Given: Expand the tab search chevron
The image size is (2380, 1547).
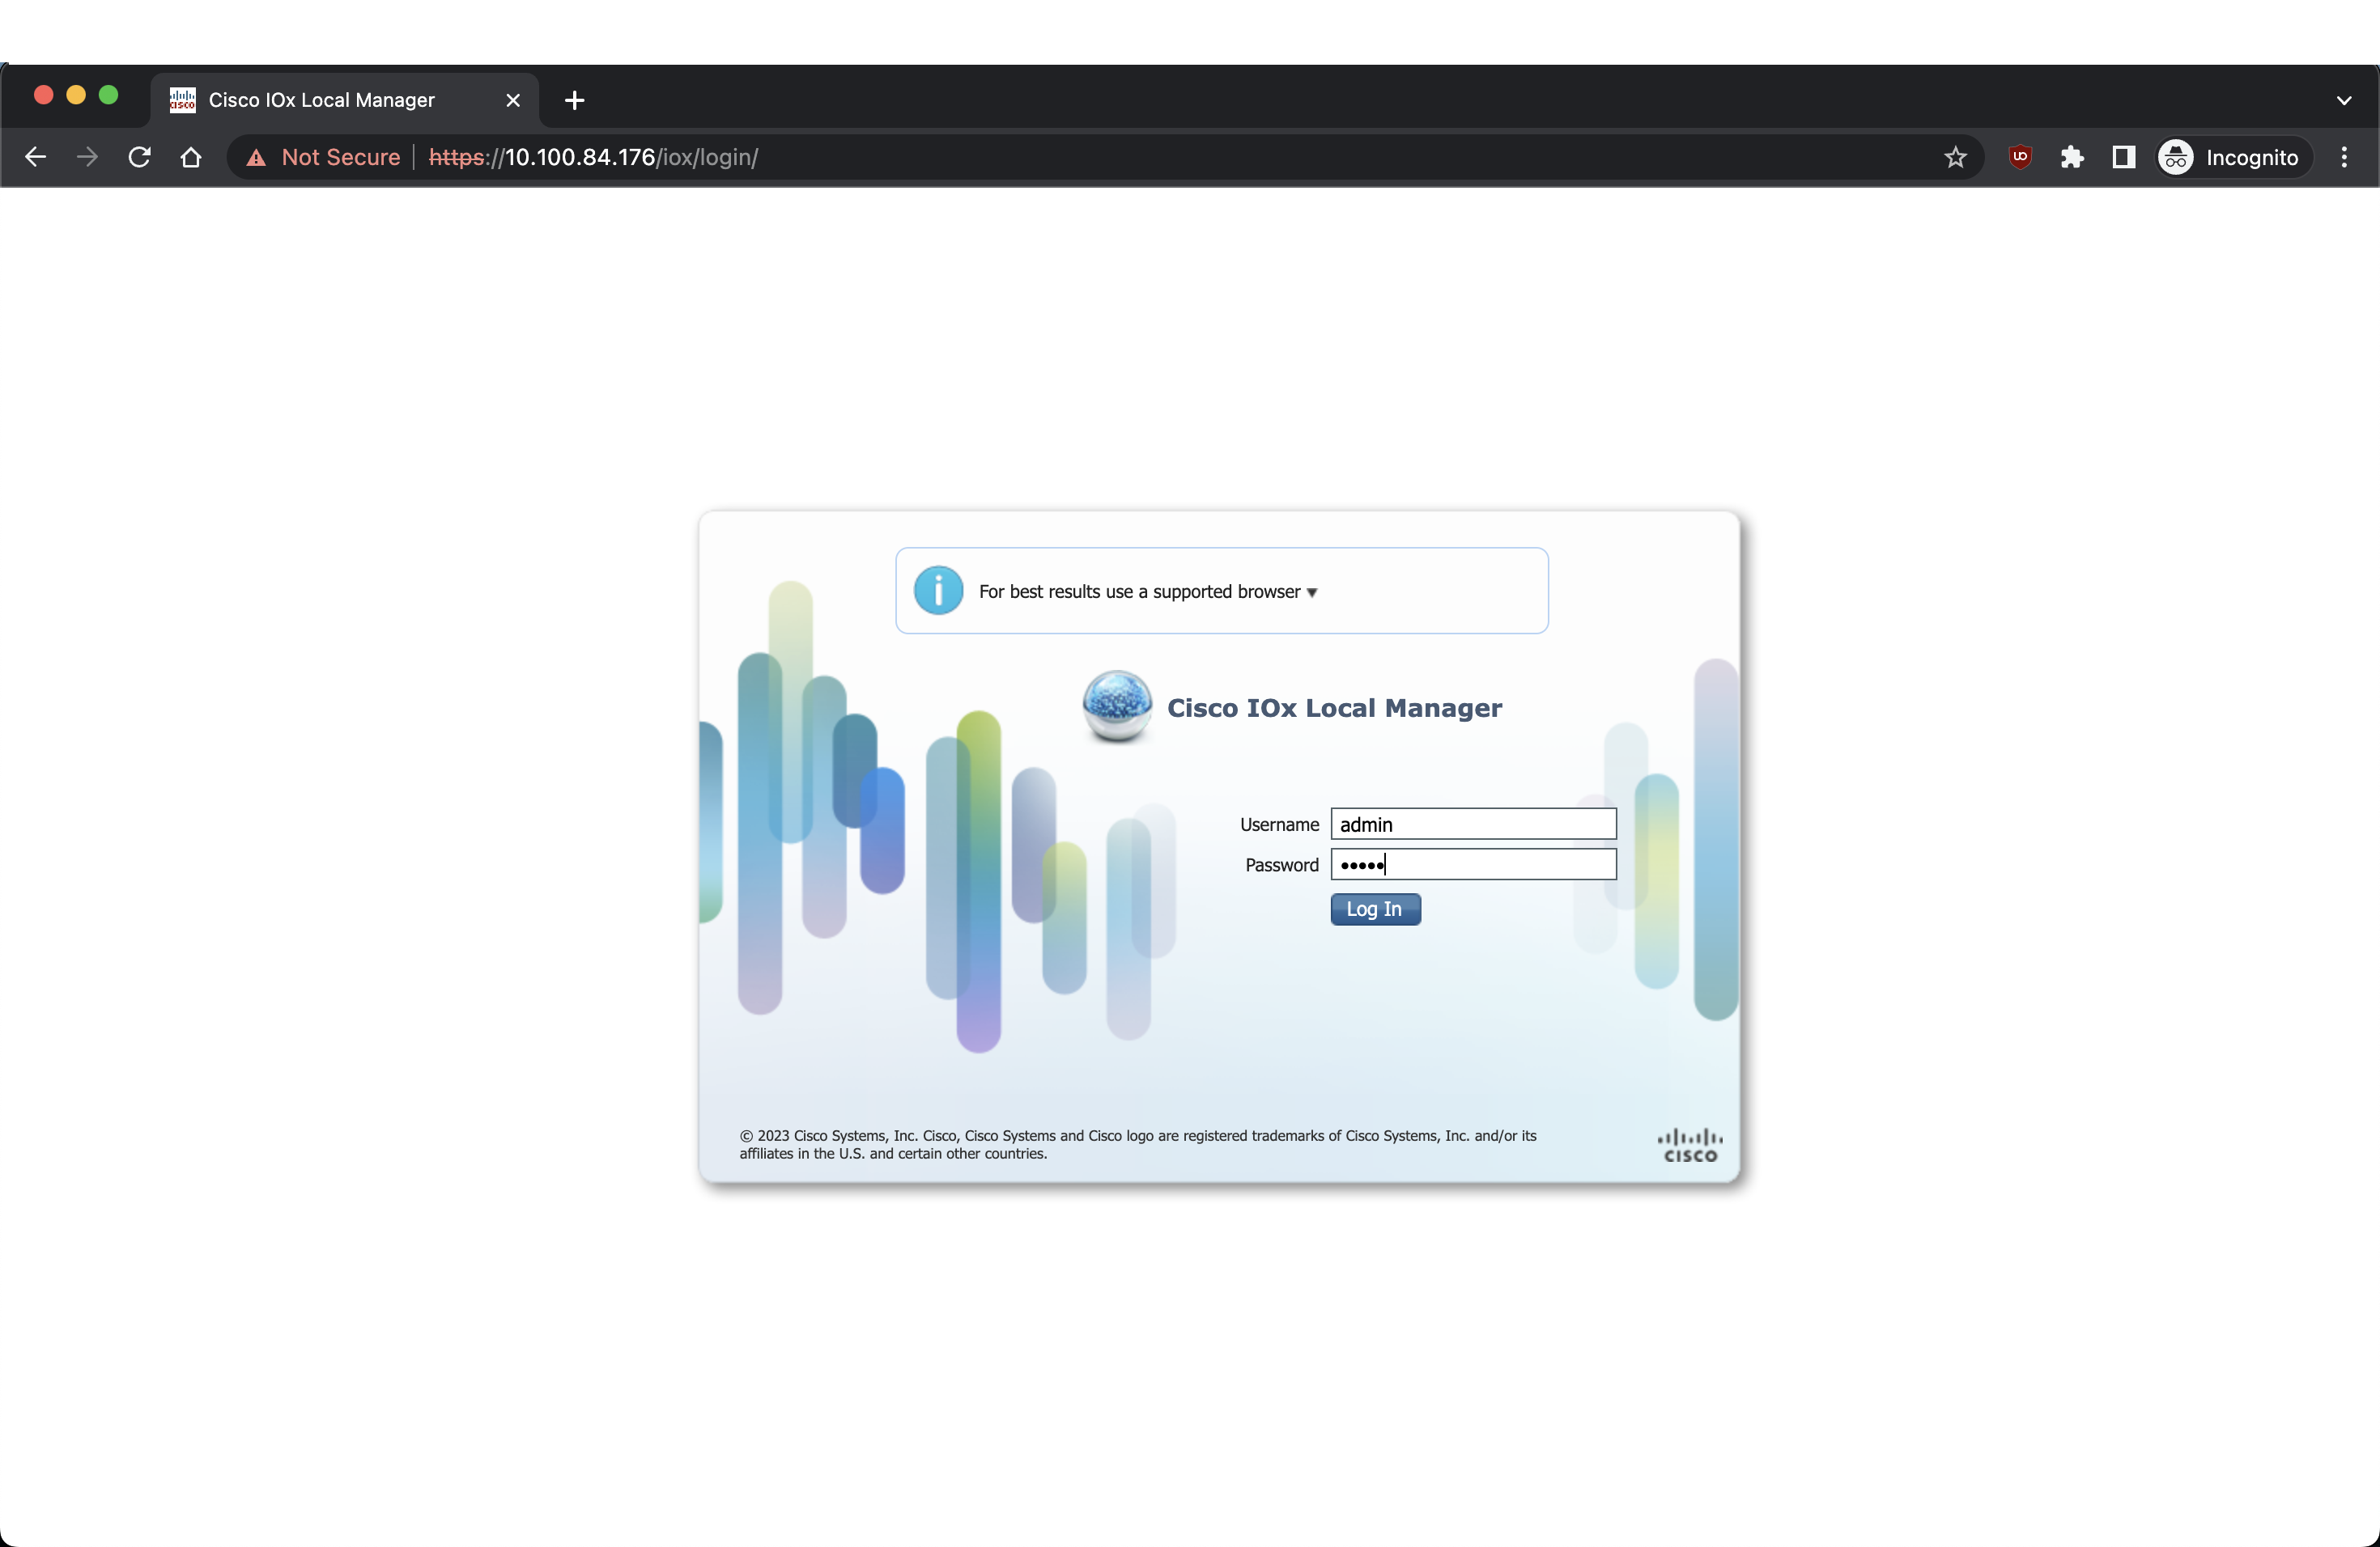Looking at the screenshot, I should click(2343, 100).
